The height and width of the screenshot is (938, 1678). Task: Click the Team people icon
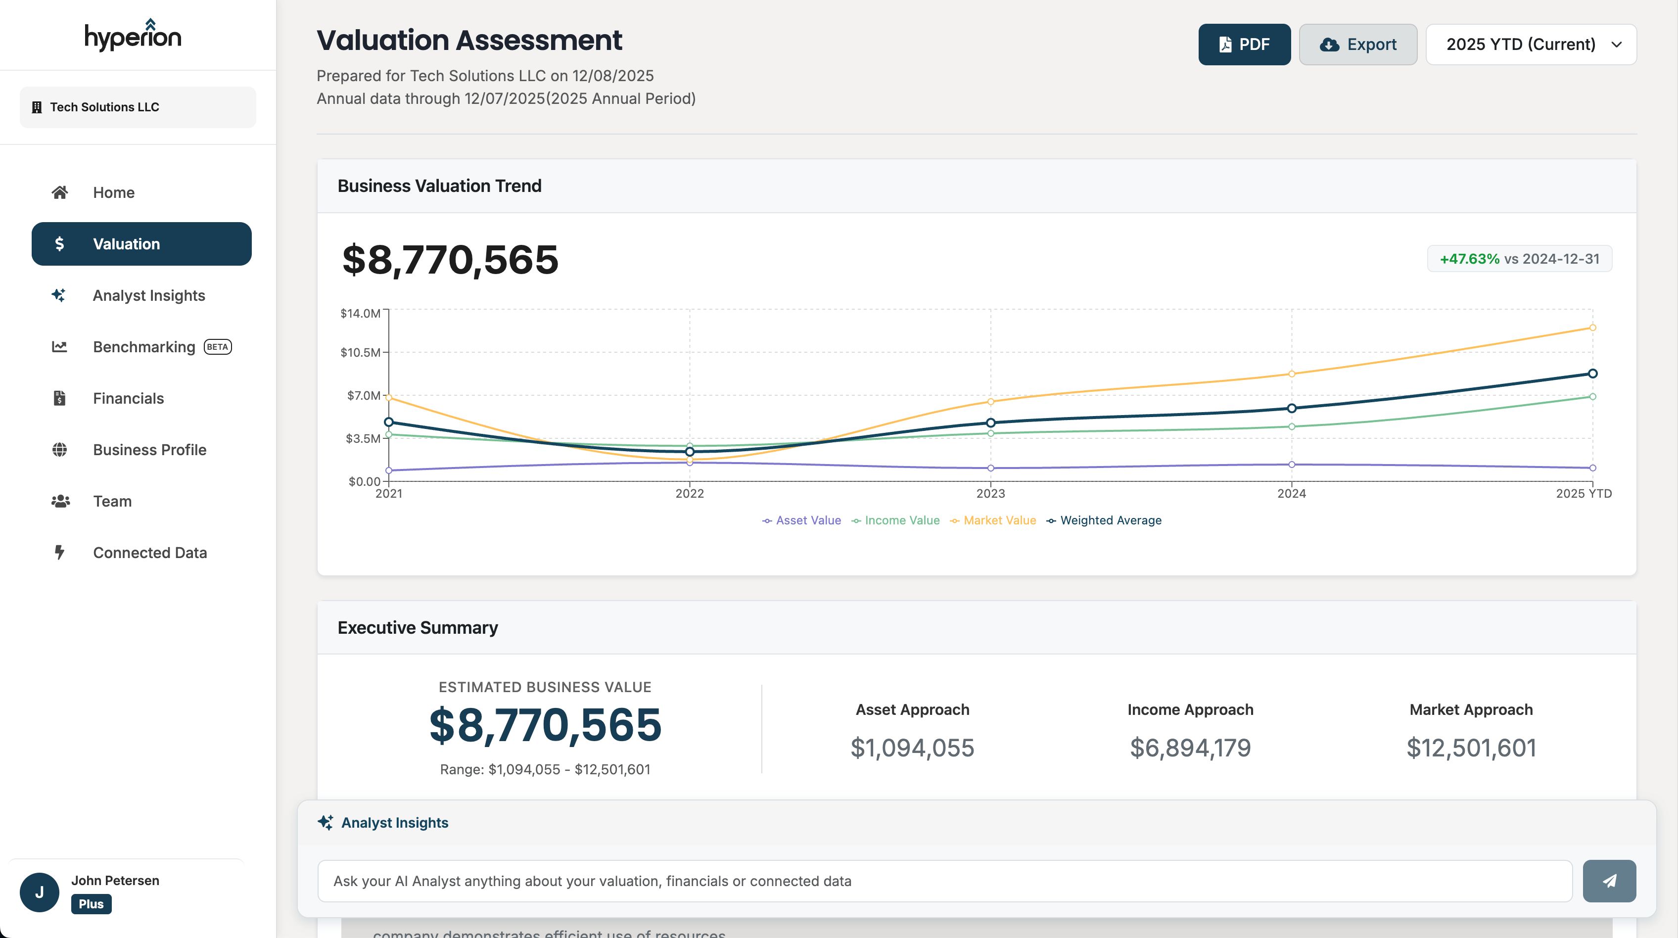(60, 501)
